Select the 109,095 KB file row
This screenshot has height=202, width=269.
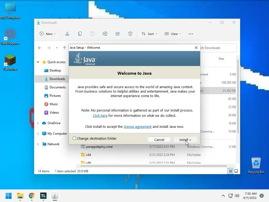(218, 82)
